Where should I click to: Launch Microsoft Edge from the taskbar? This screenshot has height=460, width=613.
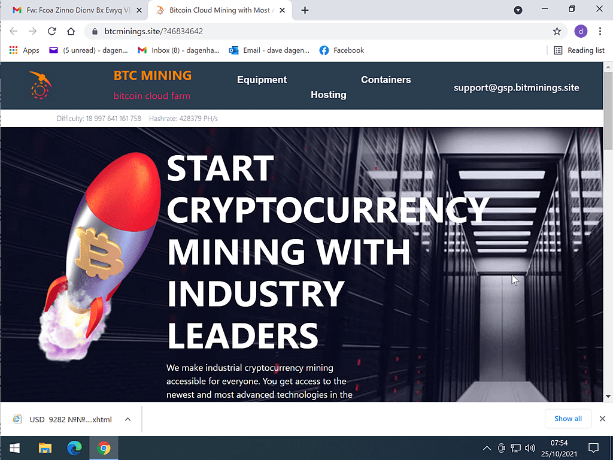click(74, 448)
